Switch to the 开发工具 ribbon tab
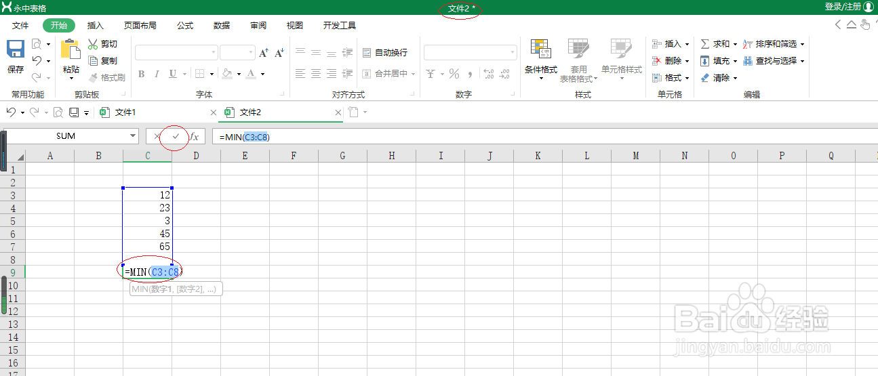878x376 pixels. [340, 25]
